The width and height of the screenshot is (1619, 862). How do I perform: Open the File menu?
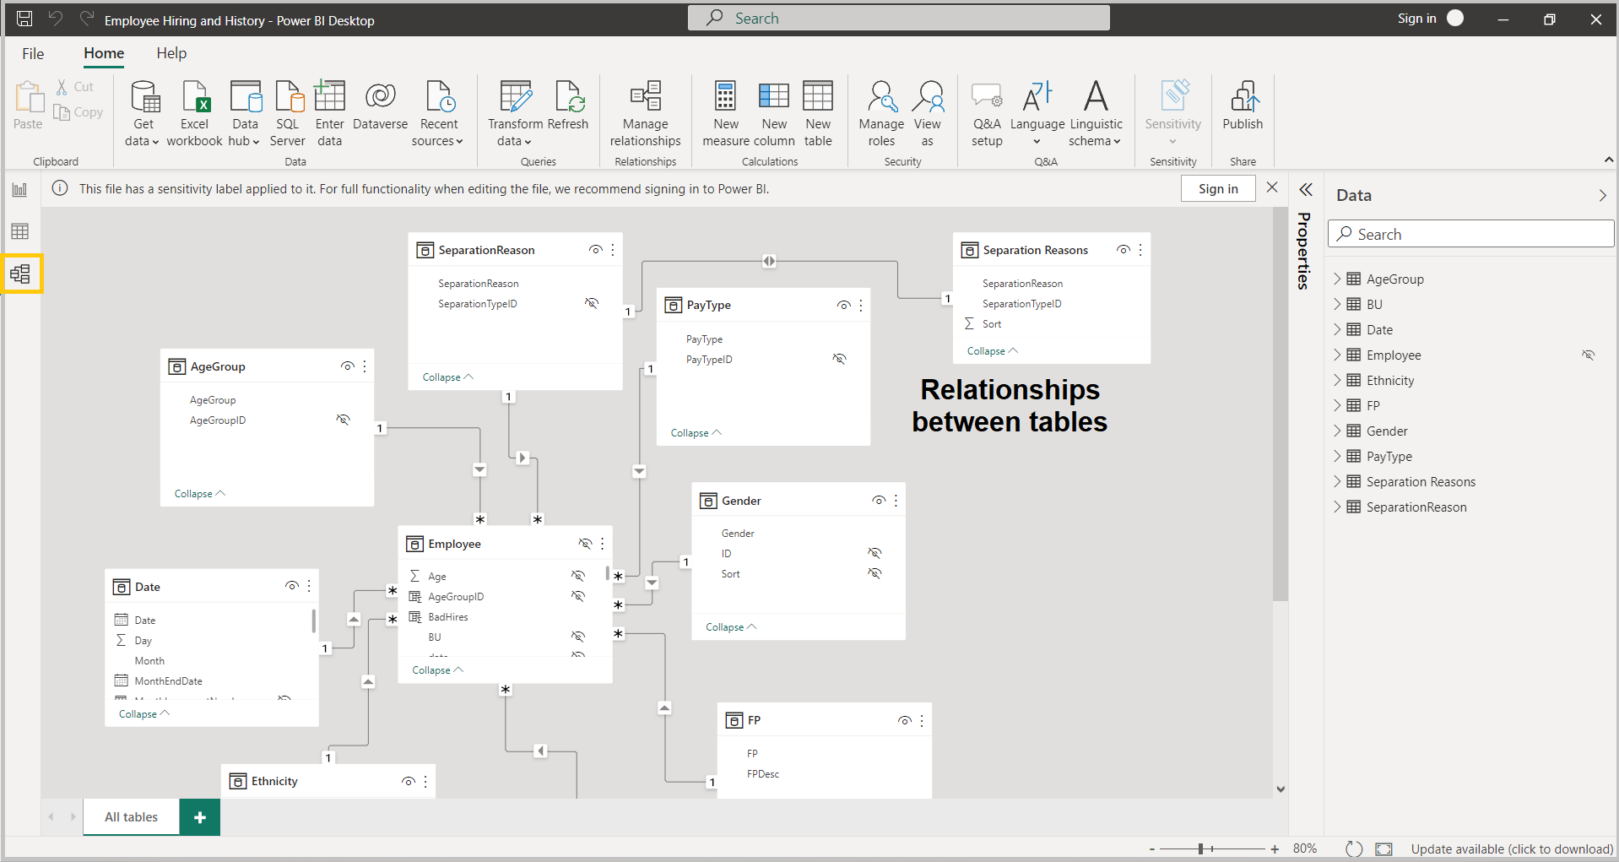32,53
